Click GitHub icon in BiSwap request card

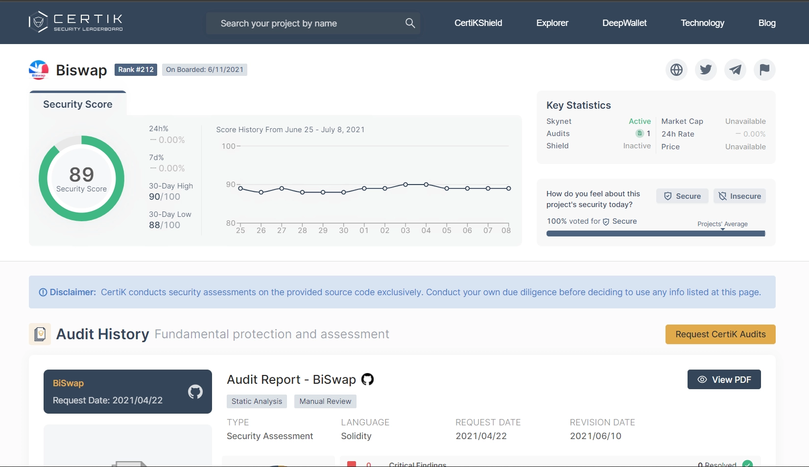coord(195,392)
